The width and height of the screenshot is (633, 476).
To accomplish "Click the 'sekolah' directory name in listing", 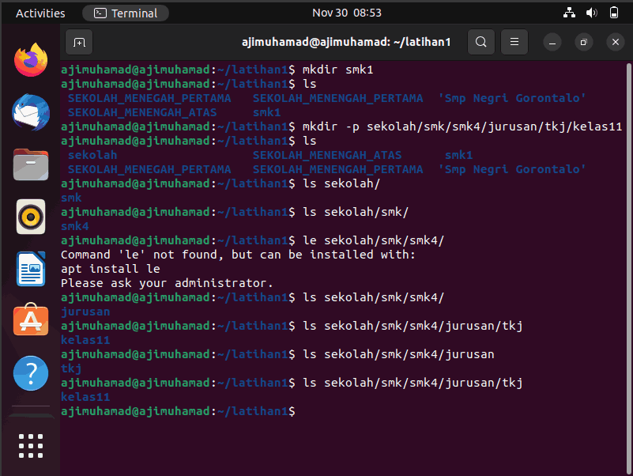I will 92,155.
